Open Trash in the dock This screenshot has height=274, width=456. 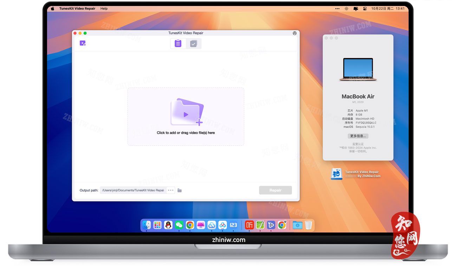(x=308, y=225)
